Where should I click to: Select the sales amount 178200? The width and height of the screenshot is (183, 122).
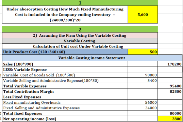[x=170, y=64]
